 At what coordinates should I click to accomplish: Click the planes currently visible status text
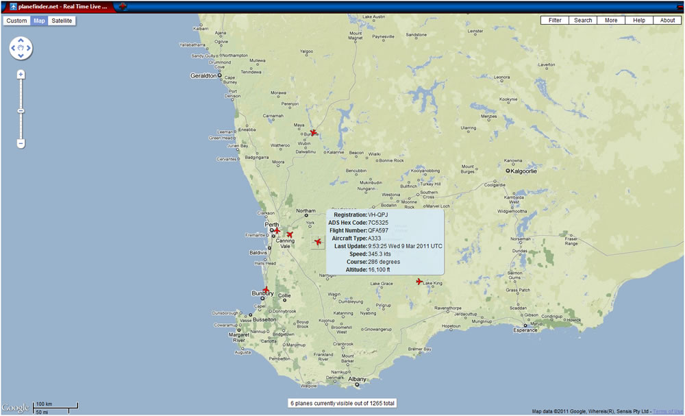click(342, 404)
